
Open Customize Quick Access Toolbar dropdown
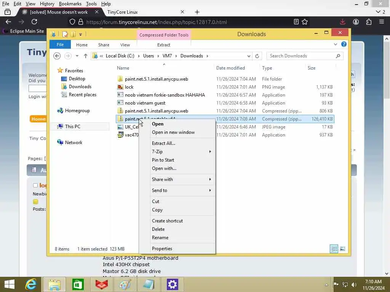[81, 35]
